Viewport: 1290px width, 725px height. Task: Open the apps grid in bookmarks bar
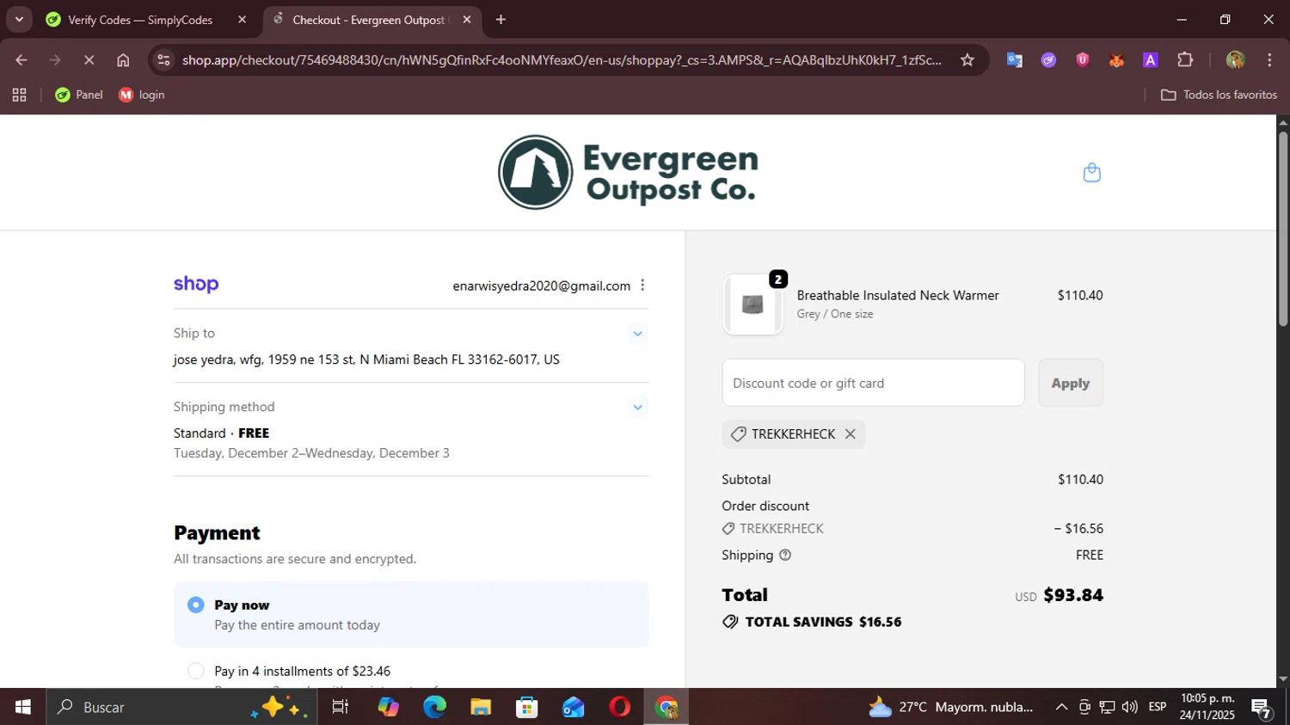coord(19,95)
